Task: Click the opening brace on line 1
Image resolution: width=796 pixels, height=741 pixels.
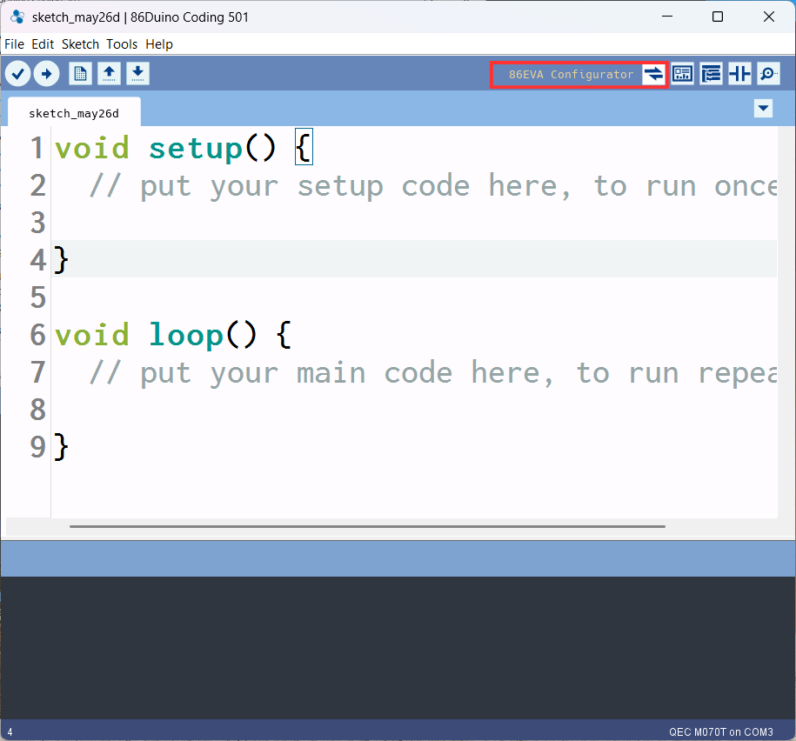Action: 304,148
